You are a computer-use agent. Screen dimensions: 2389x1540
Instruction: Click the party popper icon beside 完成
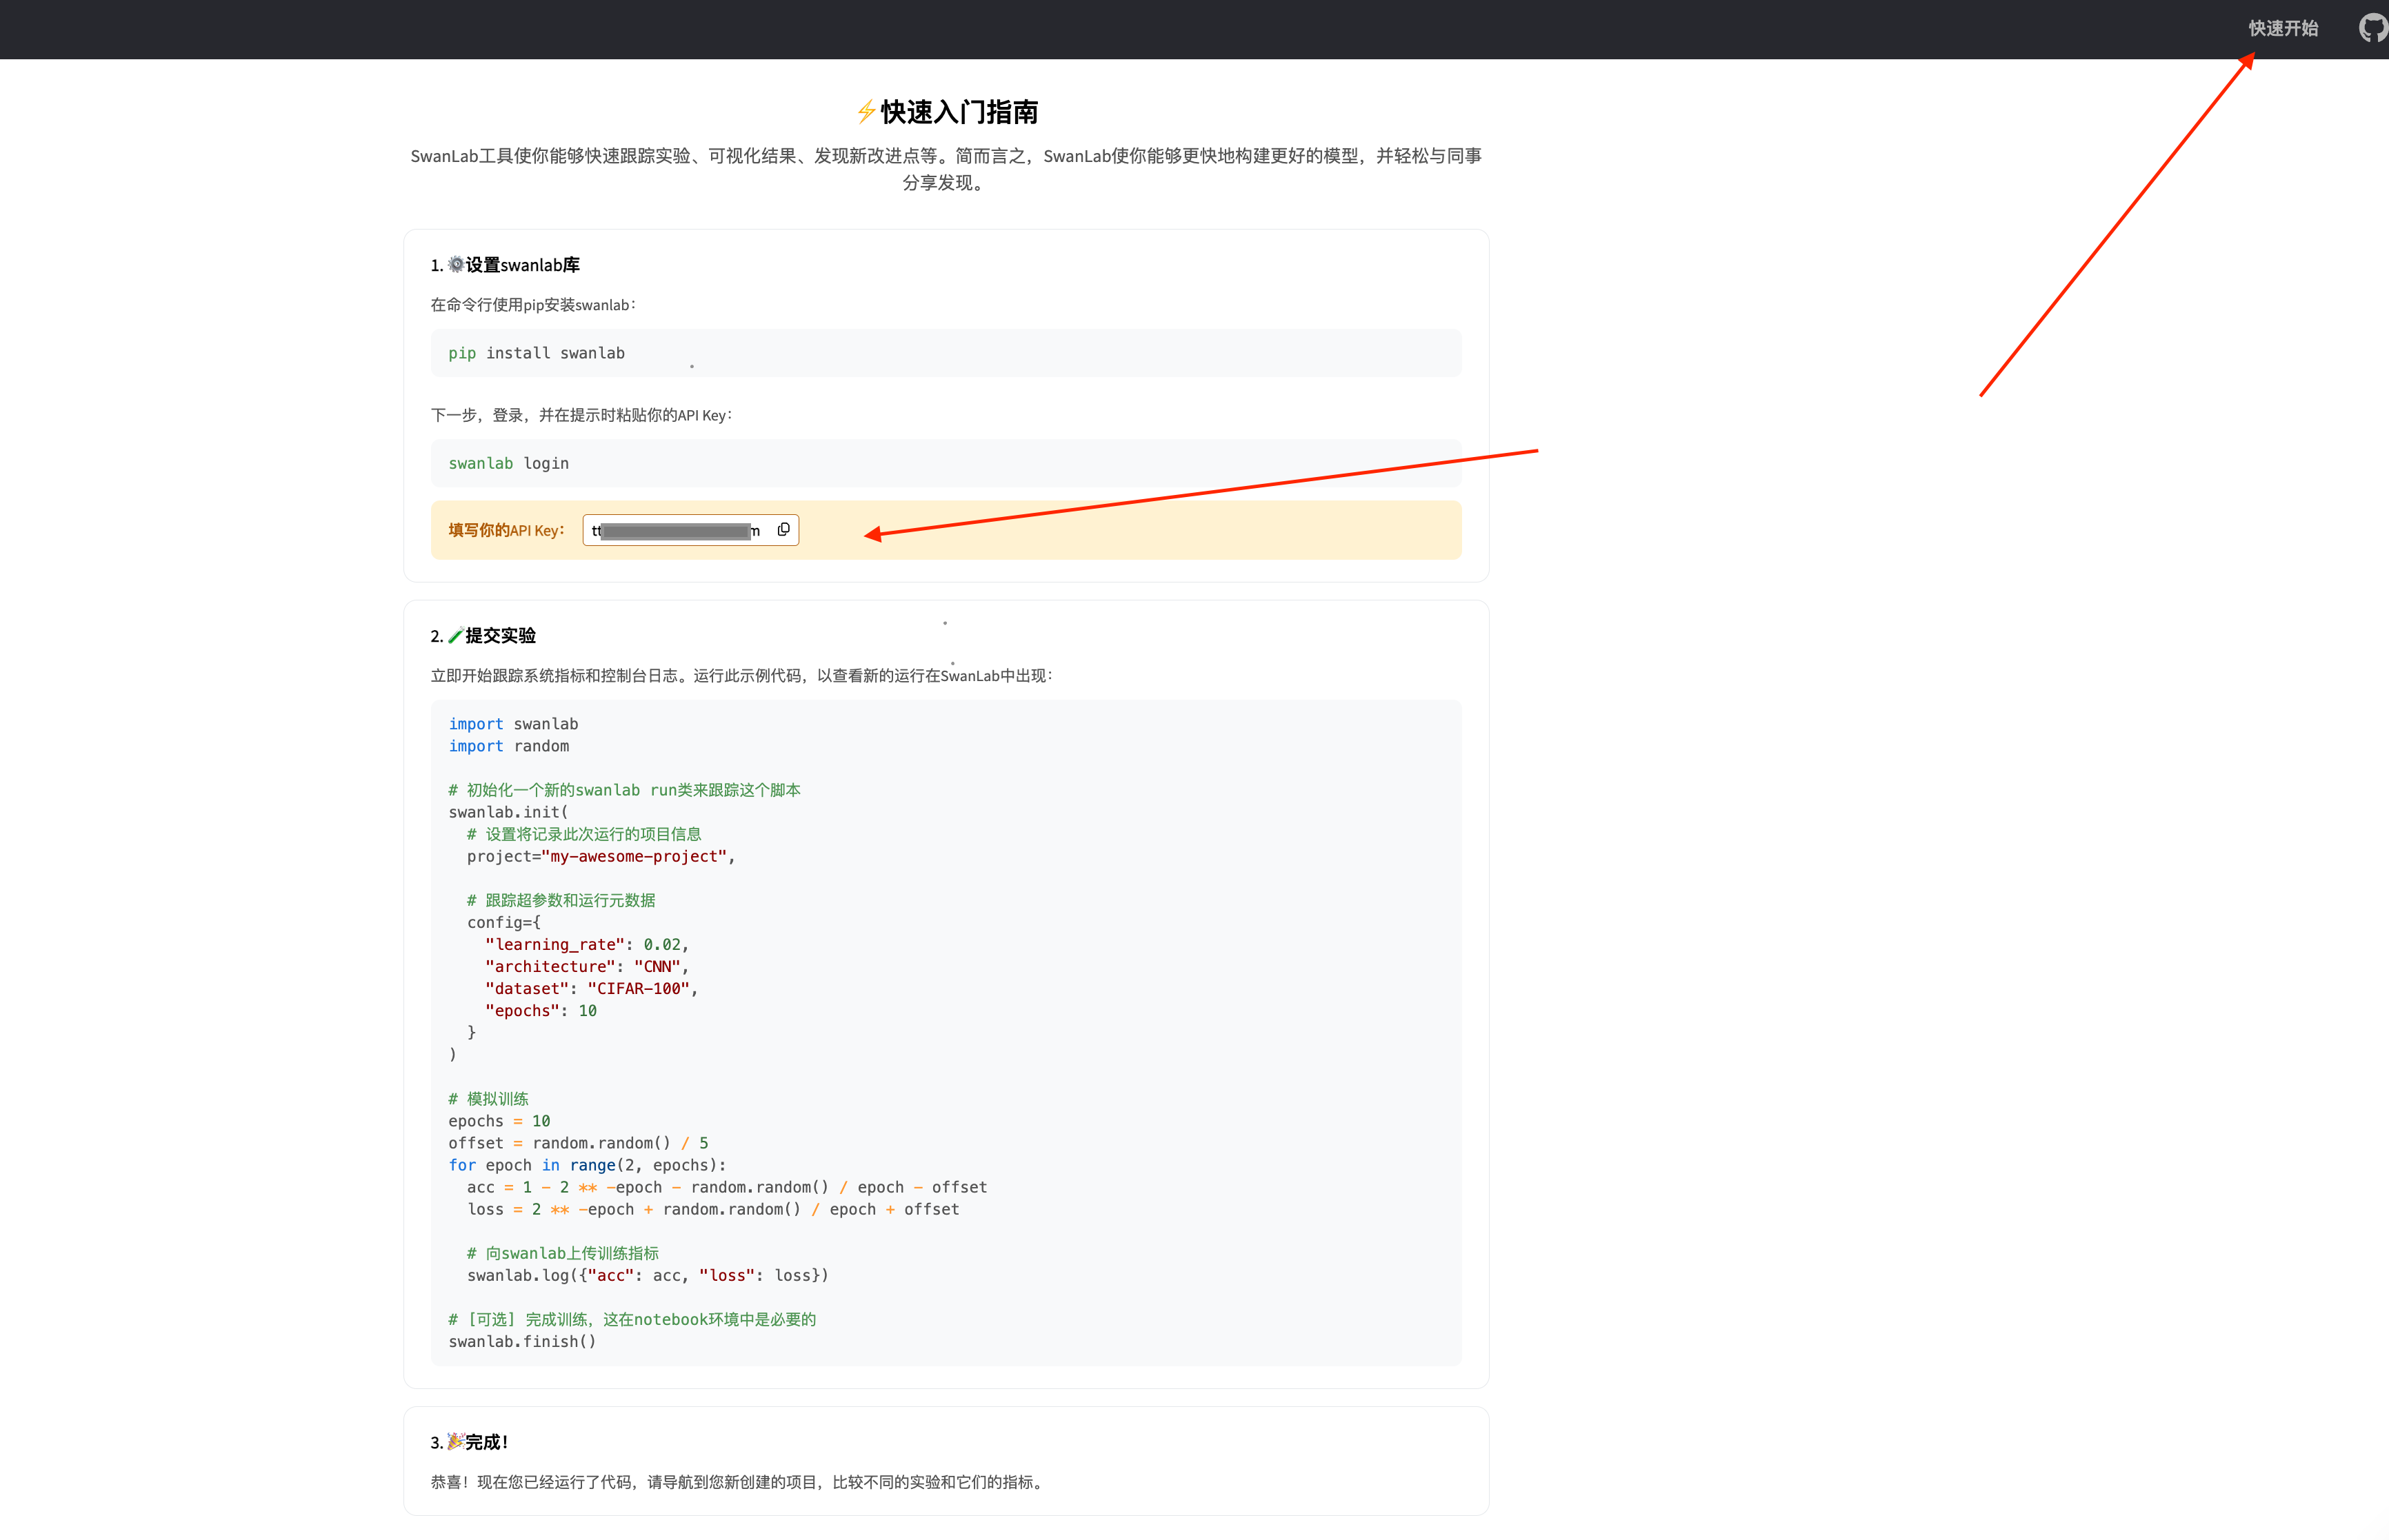[456, 1441]
